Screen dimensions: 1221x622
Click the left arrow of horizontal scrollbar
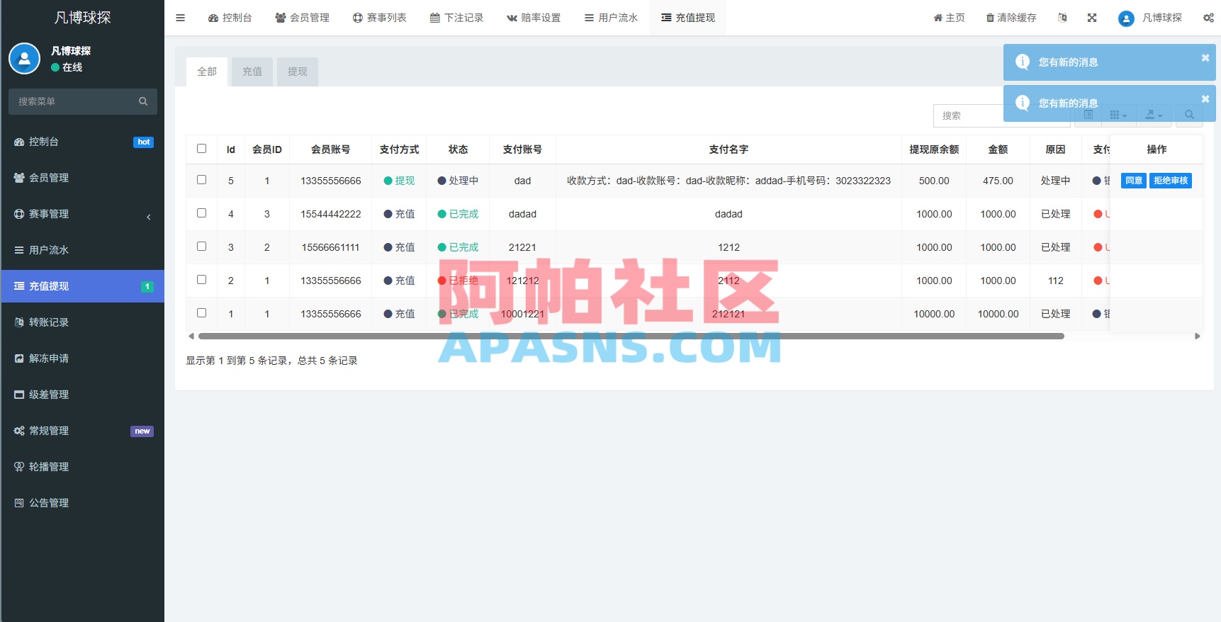coord(191,337)
